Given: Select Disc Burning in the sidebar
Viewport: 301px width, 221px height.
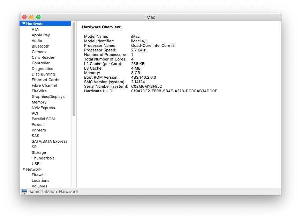Looking at the screenshot, I should click(x=43, y=74).
